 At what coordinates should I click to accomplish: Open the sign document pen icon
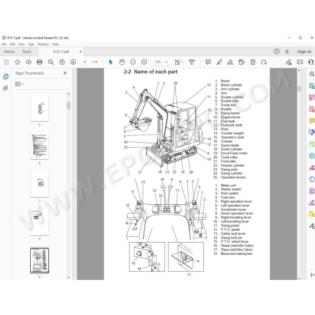230,62
